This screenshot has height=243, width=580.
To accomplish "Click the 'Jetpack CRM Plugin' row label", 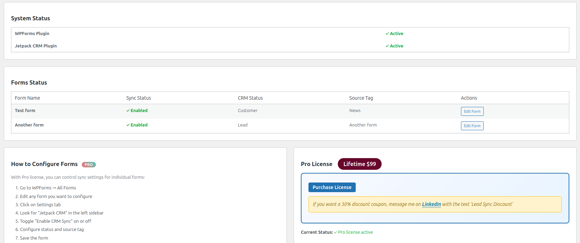I will click(36, 46).
